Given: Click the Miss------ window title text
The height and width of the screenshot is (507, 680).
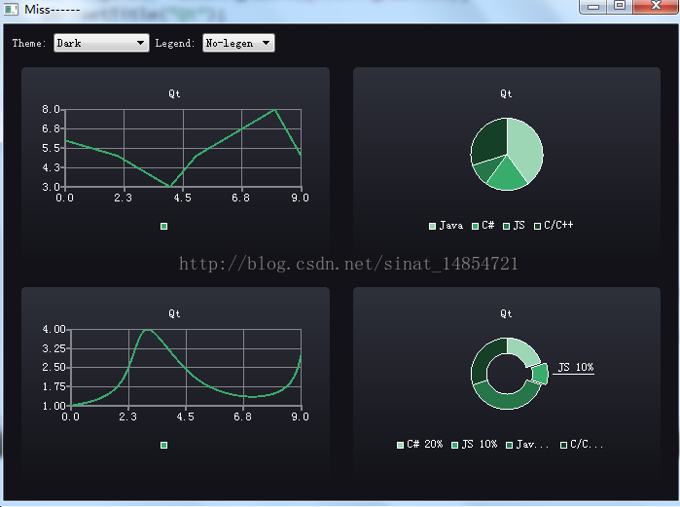Looking at the screenshot, I should (52, 9).
